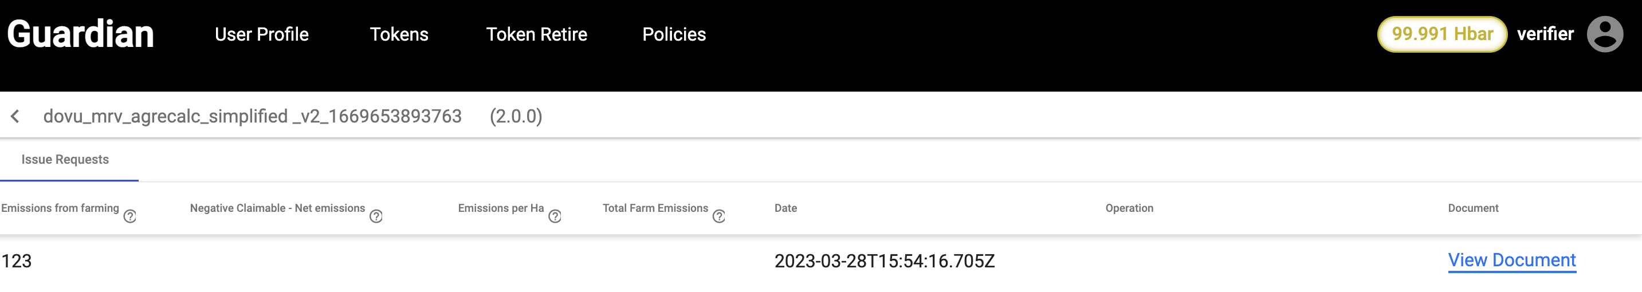Viewport: 1642px width, 292px height.
Task: Click the Emissions per Ha help icon
Action: tap(555, 216)
